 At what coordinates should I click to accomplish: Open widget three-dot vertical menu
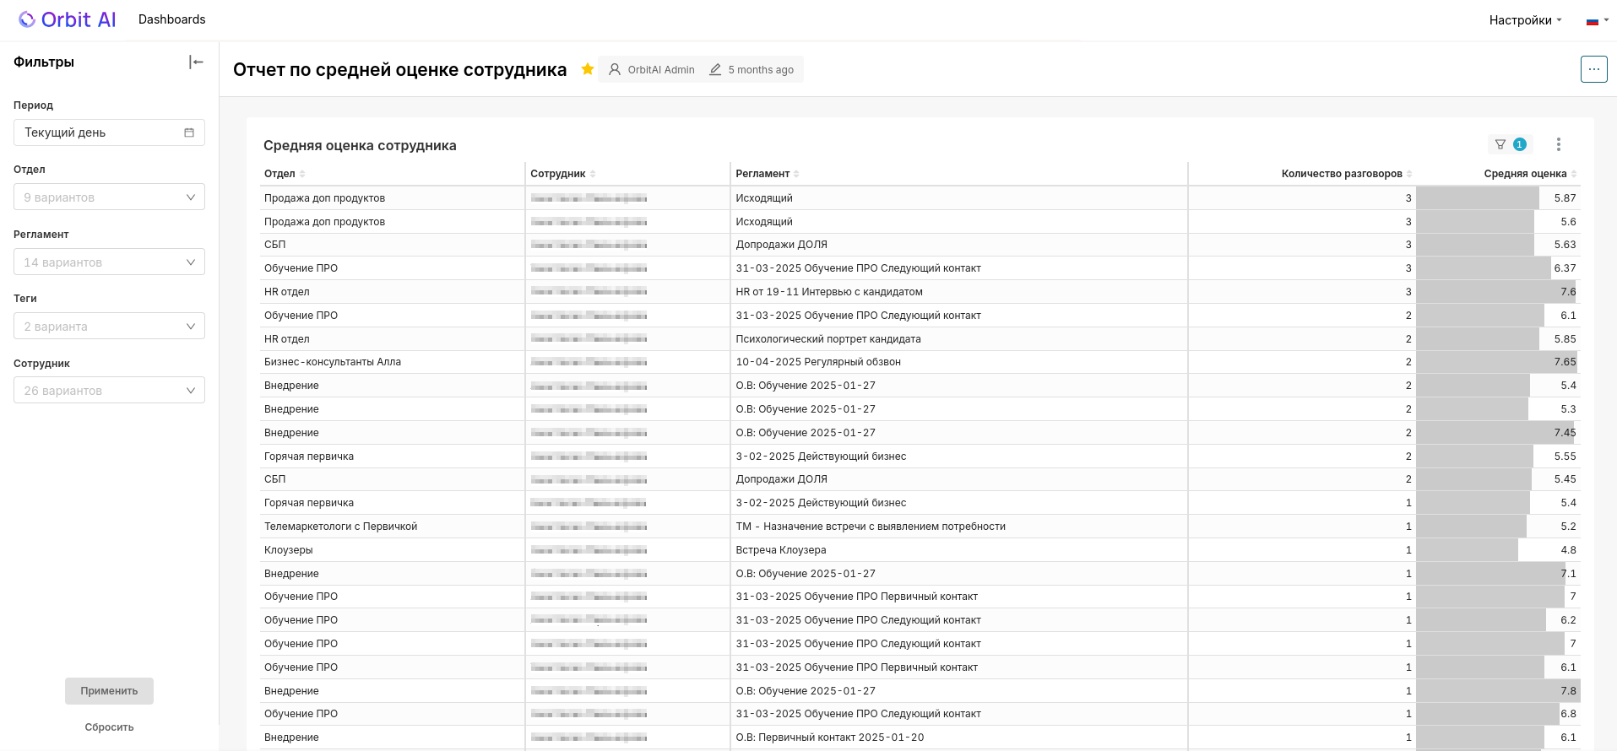point(1559,144)
